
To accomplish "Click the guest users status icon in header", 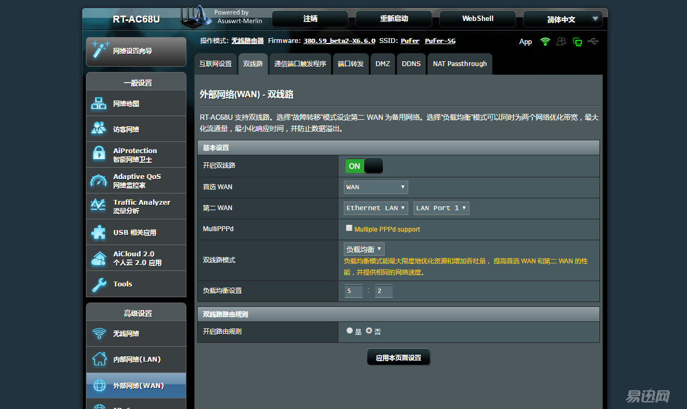I will click(x=561, y=41).
